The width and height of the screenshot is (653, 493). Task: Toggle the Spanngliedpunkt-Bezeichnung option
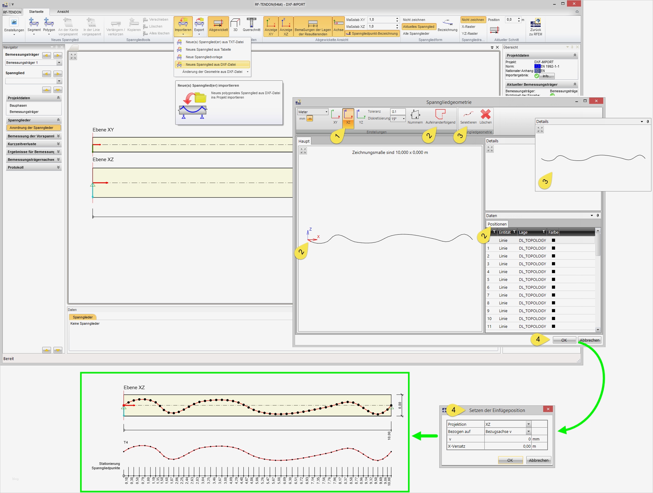372,33
